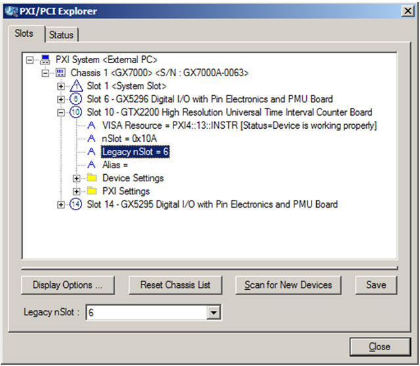The height and width of the screenshot is (366, 420).
Task: Click inside the Legacy nSlot value field
Action: (147, 313)
